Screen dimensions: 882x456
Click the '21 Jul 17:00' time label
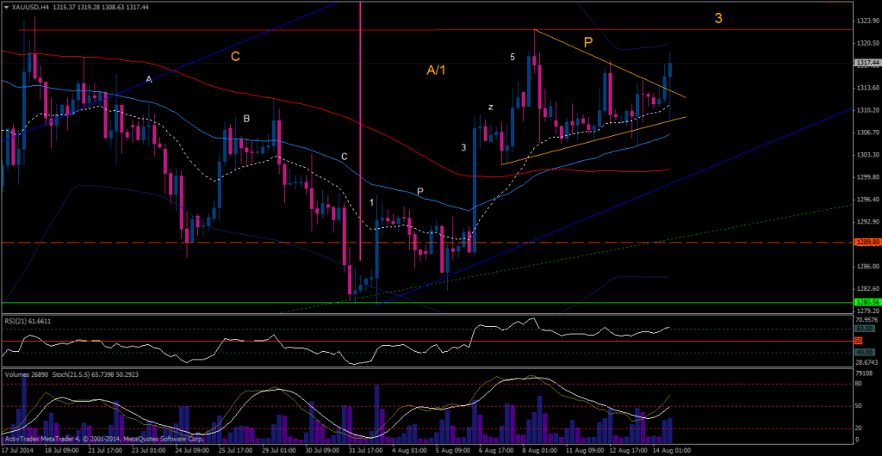coord(103,451)
